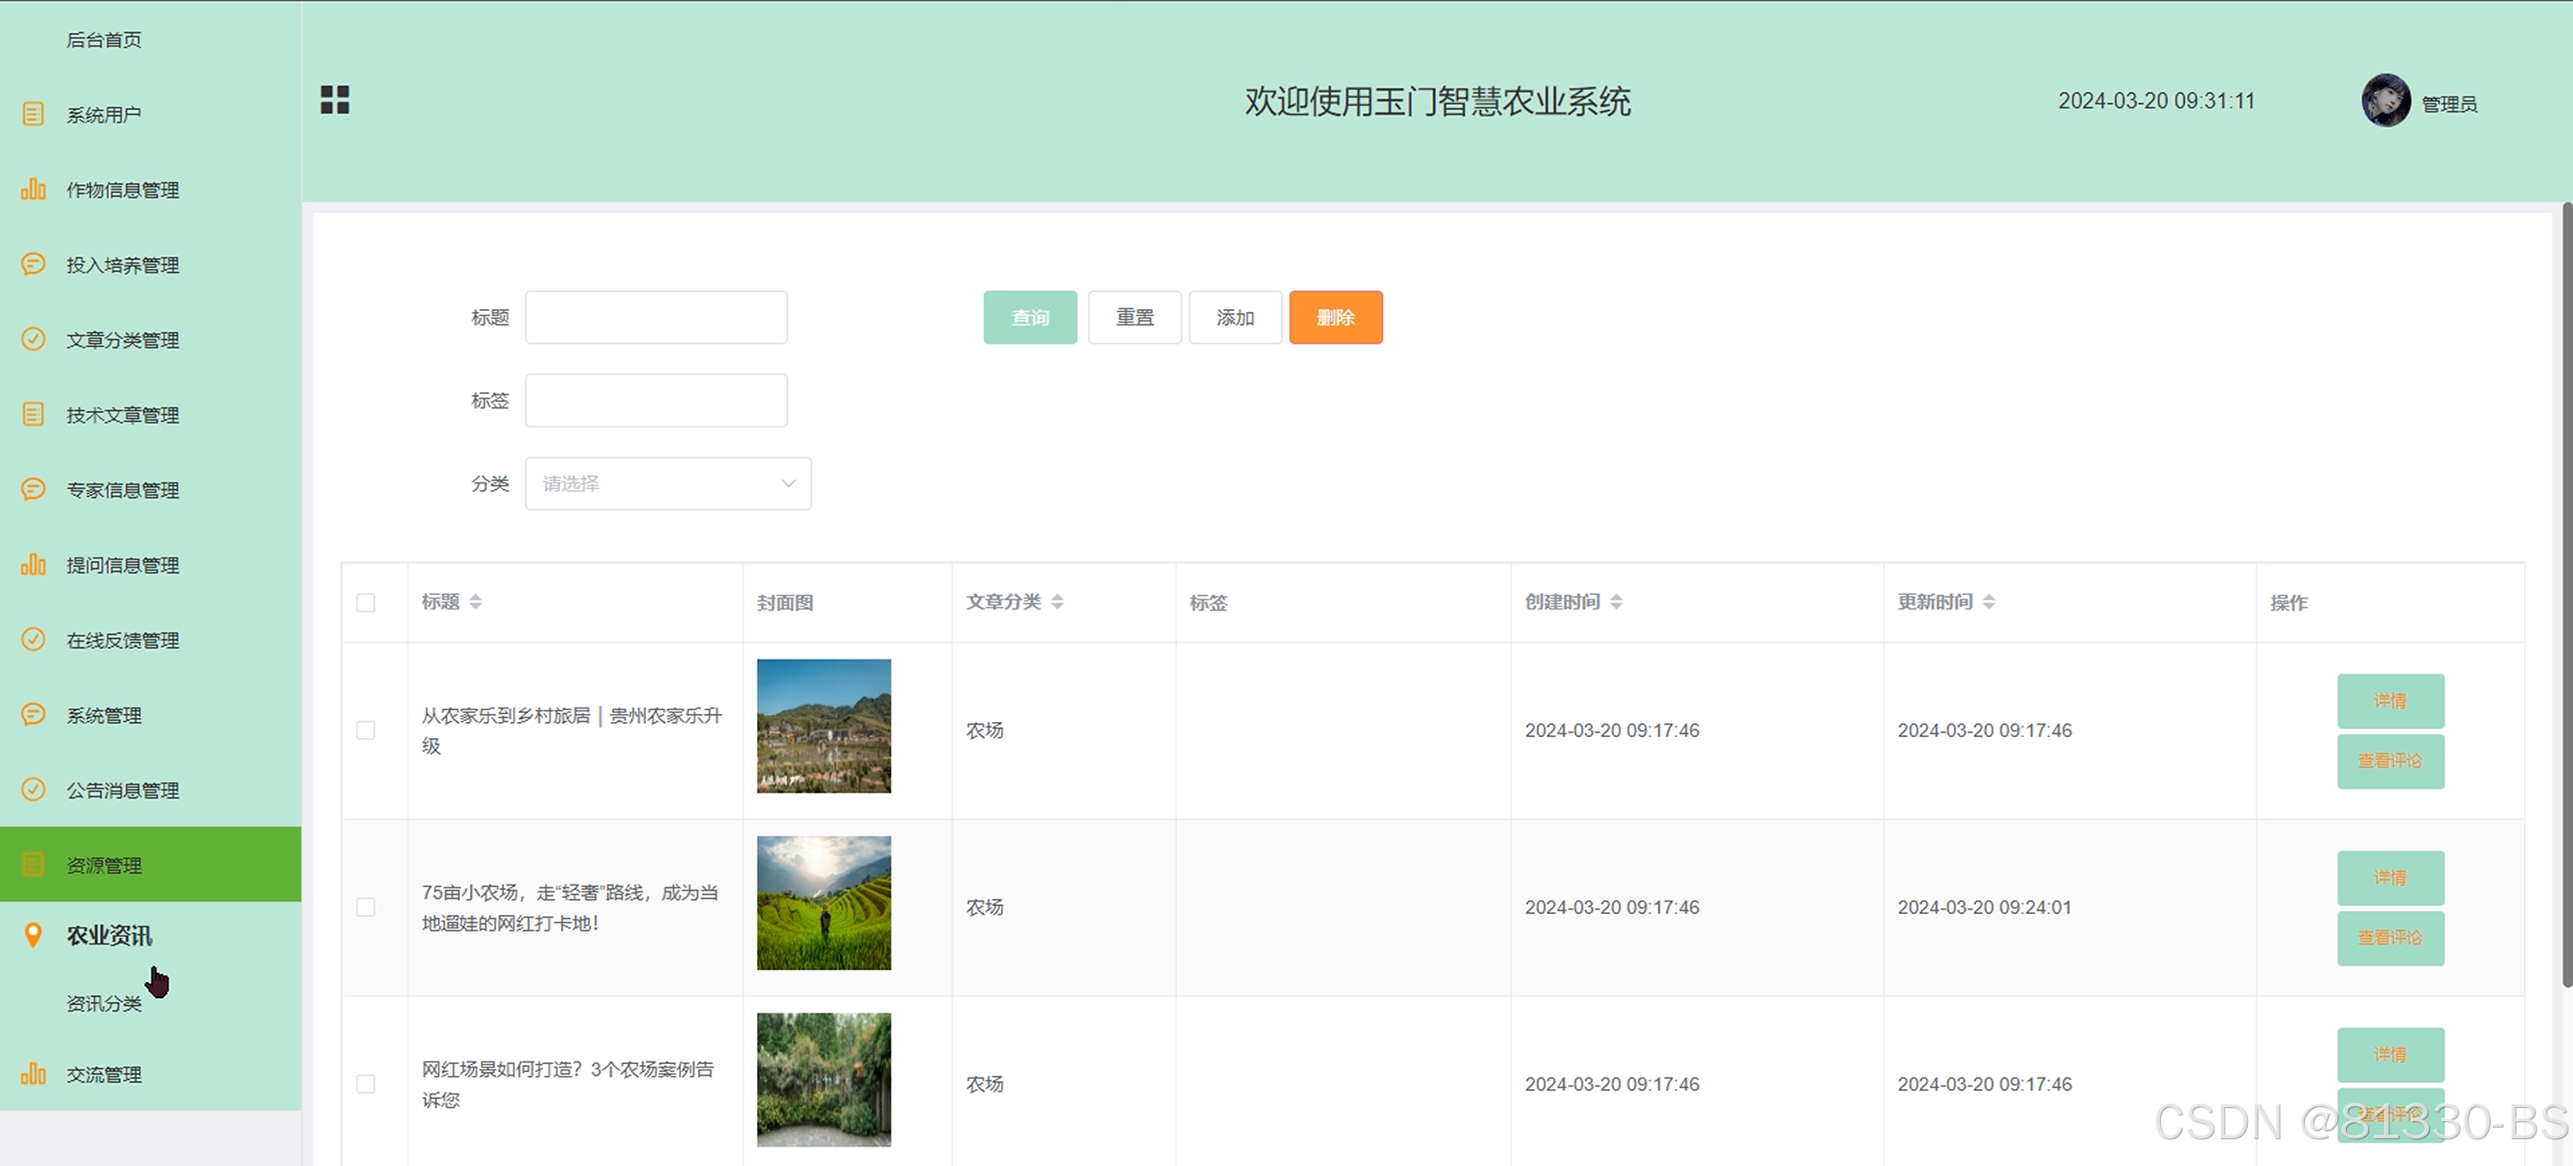Toggle the select-all checkbox in table header
The width and height of the screenshot is (2573, 1166).
[x=366, y=603]
